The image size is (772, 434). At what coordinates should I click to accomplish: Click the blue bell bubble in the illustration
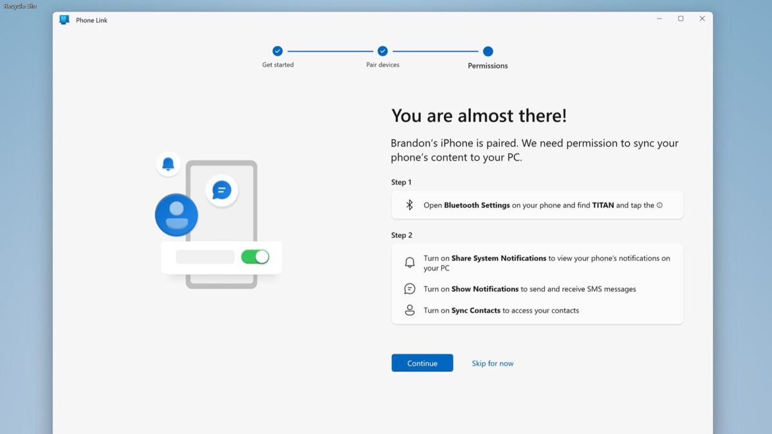click(x=168, y=164)
